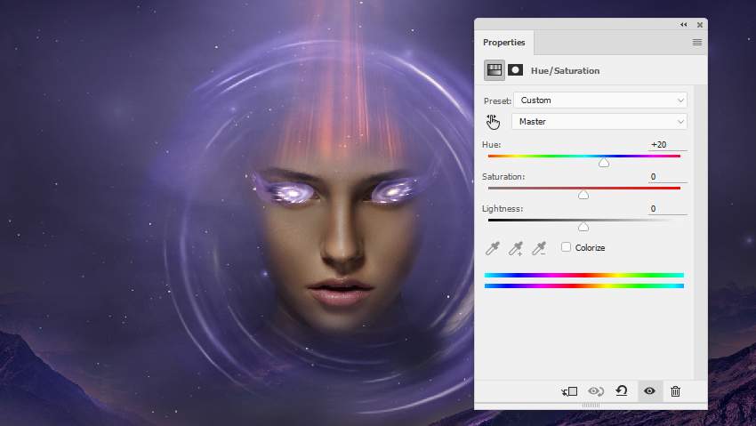756x426 pixels.
Task: Activate the on-image adjustment hand tool
Action: (x=494, y=122)
